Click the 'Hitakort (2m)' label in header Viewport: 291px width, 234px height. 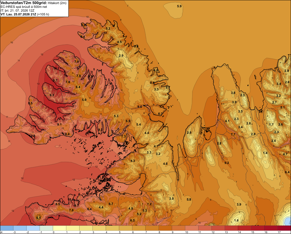point(57,3)
